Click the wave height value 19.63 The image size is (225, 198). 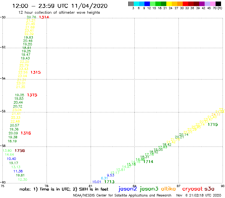tap(28, 37)
